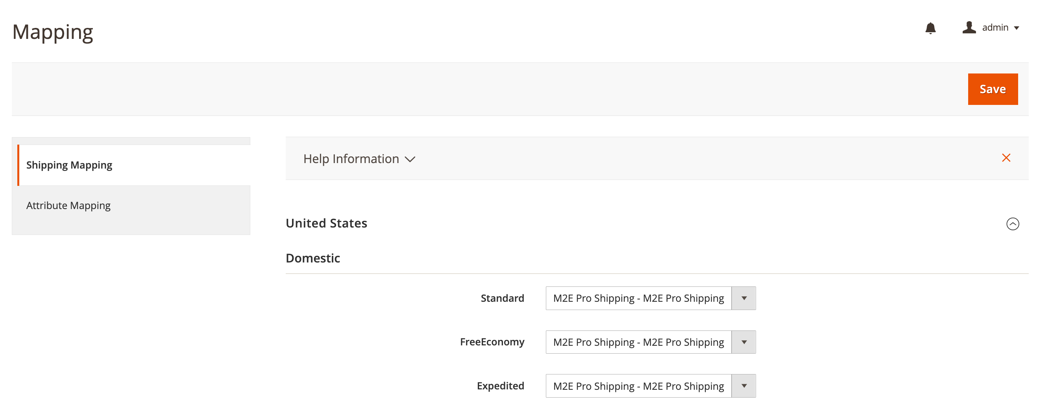1039x411 pixels.
Task: Click the Expedited field label
Action: coord(500,385)
